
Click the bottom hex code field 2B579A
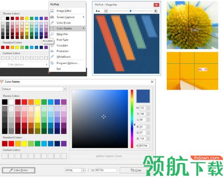106,170
